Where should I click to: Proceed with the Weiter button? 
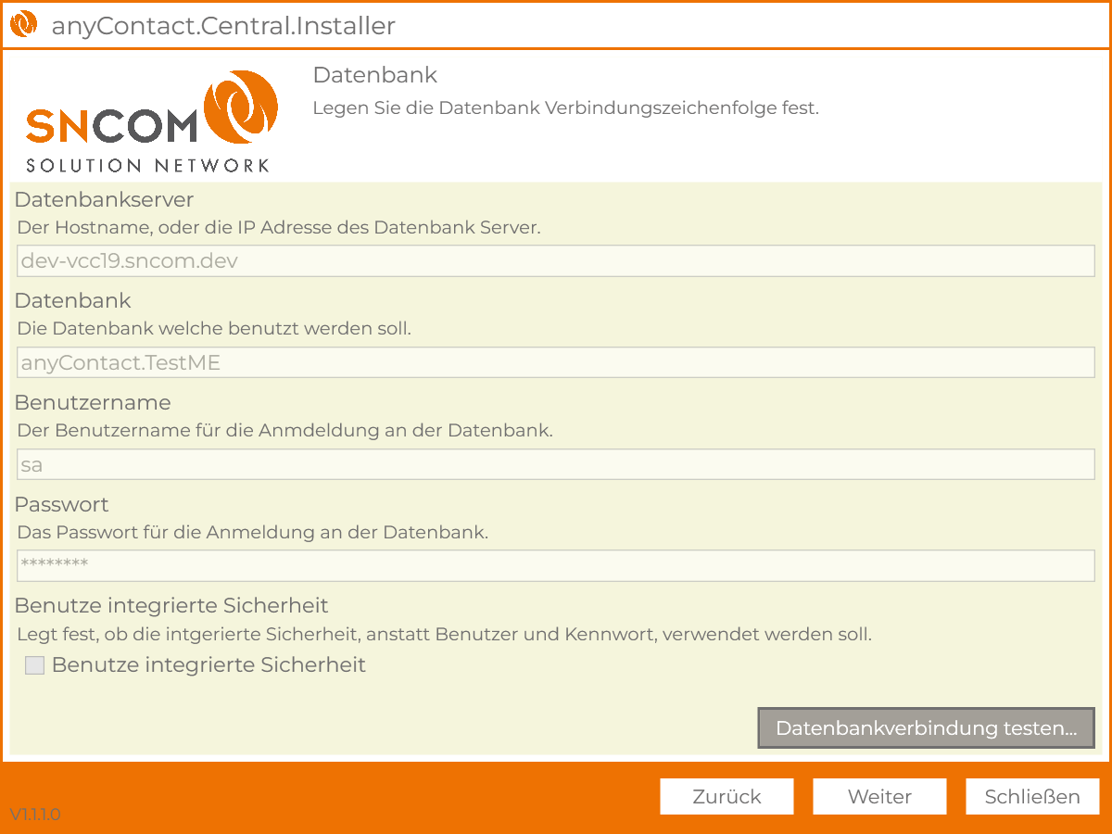tap(879, 797)
